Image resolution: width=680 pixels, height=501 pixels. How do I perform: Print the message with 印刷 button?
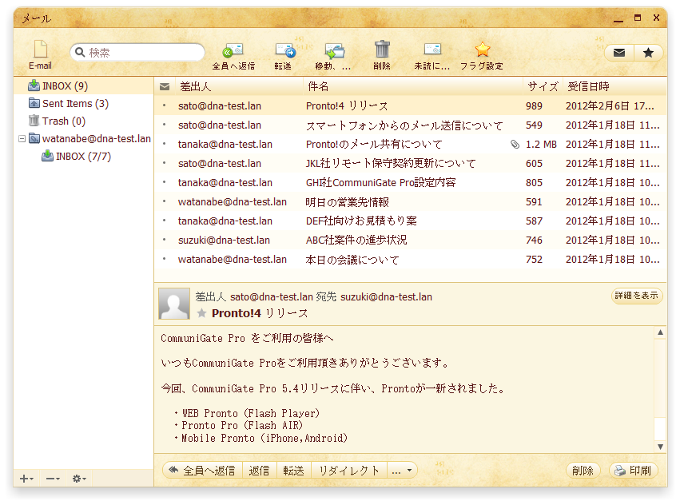[634, 471]
